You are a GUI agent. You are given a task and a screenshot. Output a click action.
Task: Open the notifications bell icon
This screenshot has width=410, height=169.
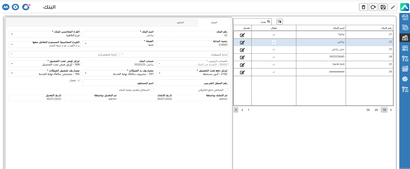pyautogui.click(x=26, y=7)
